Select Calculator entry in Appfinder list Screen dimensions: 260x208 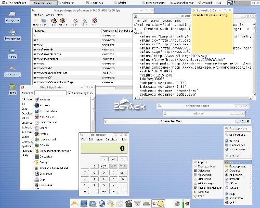click(x=43, y=157)
